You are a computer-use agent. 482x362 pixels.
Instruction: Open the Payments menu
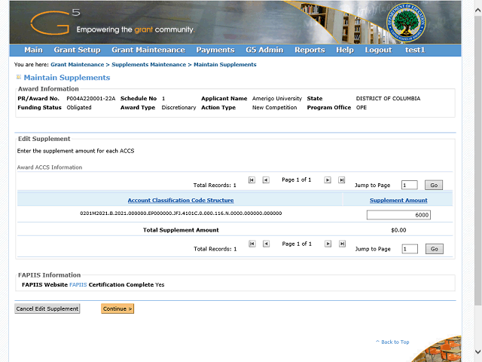pos(215,50)
